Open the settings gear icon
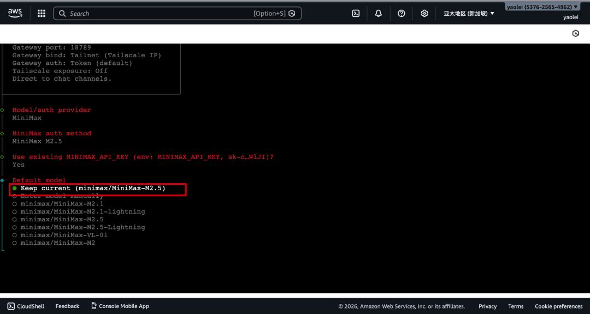The image size is (590, 314). 424,14
